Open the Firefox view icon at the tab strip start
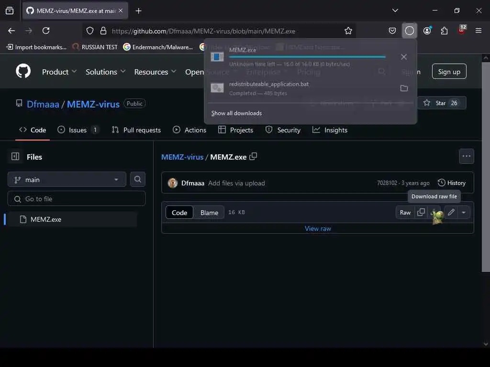This screenshot has height=367, width=490. (x=10, y=11)
